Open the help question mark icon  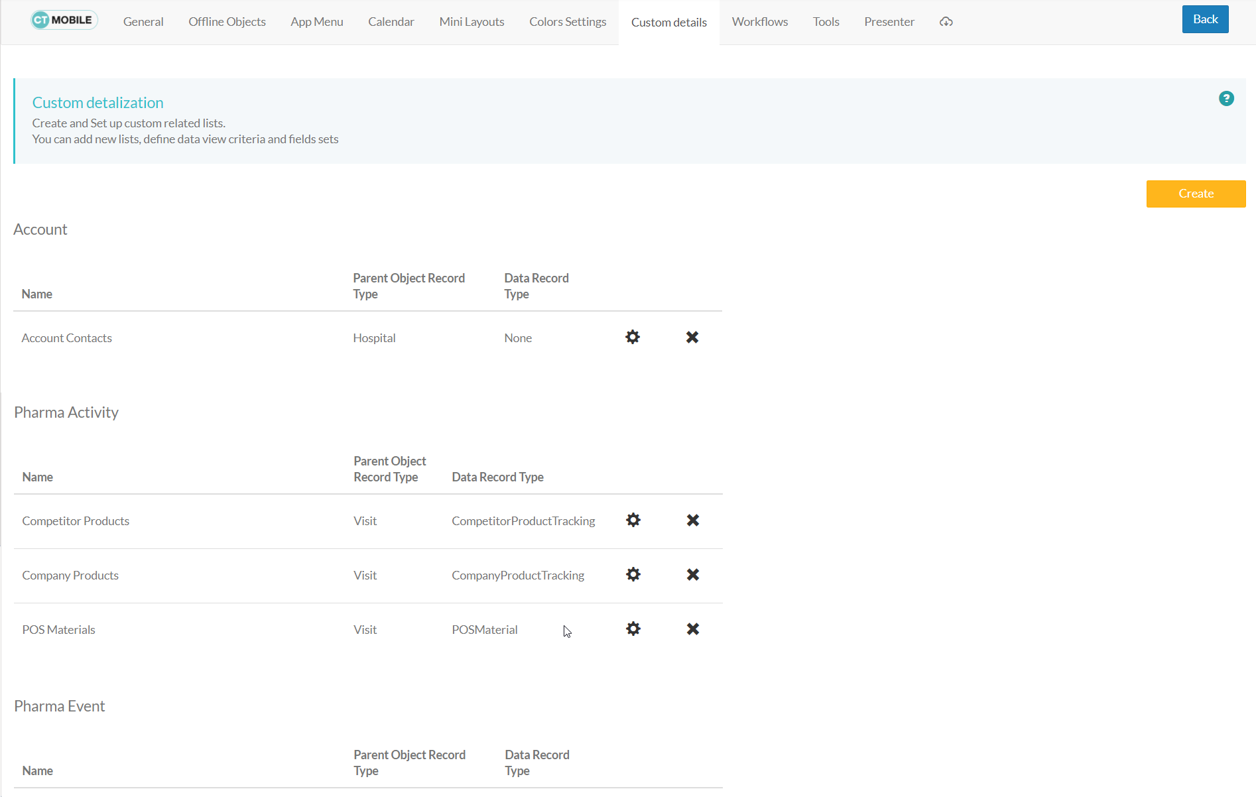(x=1225, y=99)
